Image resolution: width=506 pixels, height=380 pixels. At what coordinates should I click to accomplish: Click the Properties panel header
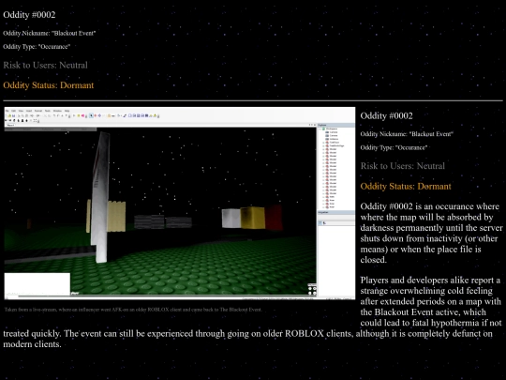click(x=336, y=212)
